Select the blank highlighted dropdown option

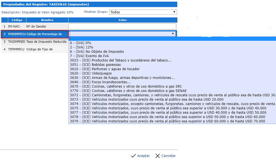(172, 39)
